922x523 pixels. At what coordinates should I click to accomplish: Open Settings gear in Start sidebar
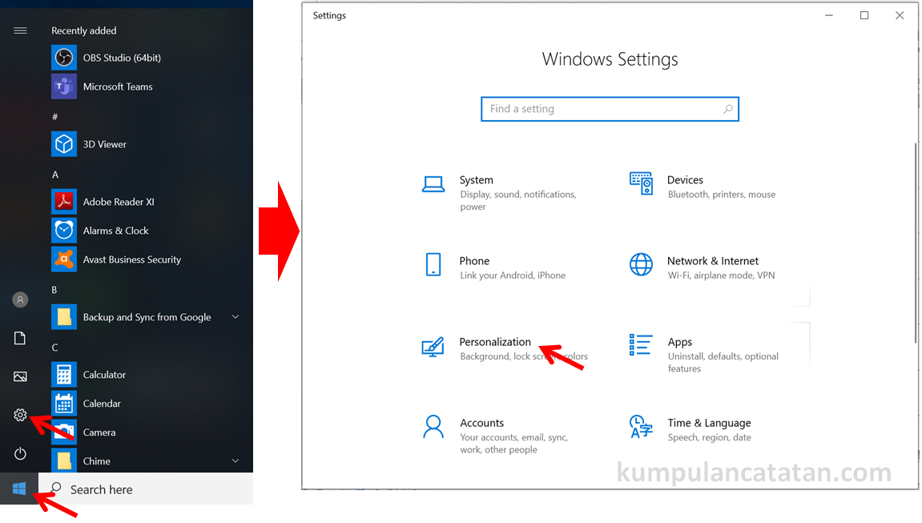tap(20, 415)
